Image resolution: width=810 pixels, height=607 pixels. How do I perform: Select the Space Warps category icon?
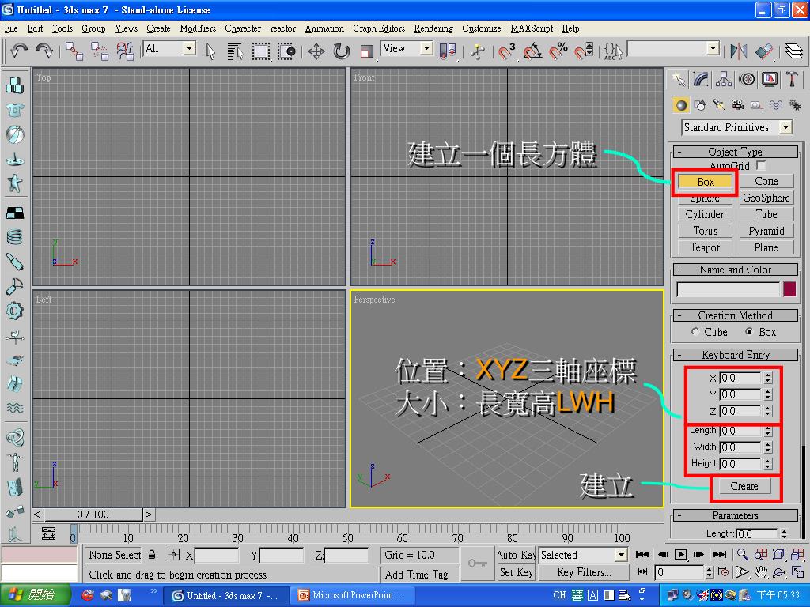click(776, 105)
